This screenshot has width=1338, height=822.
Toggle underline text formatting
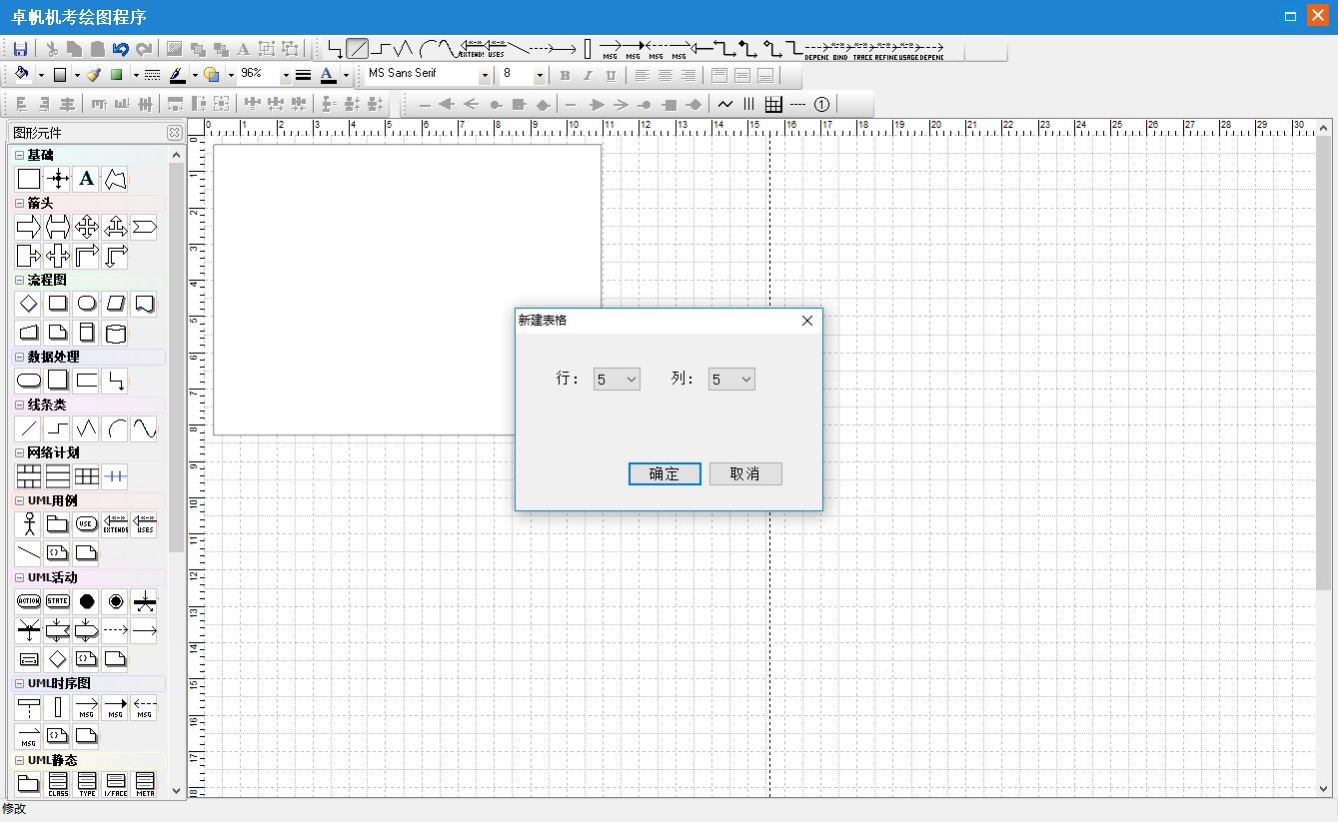click(x=611, y=75)
